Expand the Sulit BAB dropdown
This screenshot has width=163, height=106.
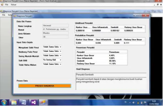[60, 60]
